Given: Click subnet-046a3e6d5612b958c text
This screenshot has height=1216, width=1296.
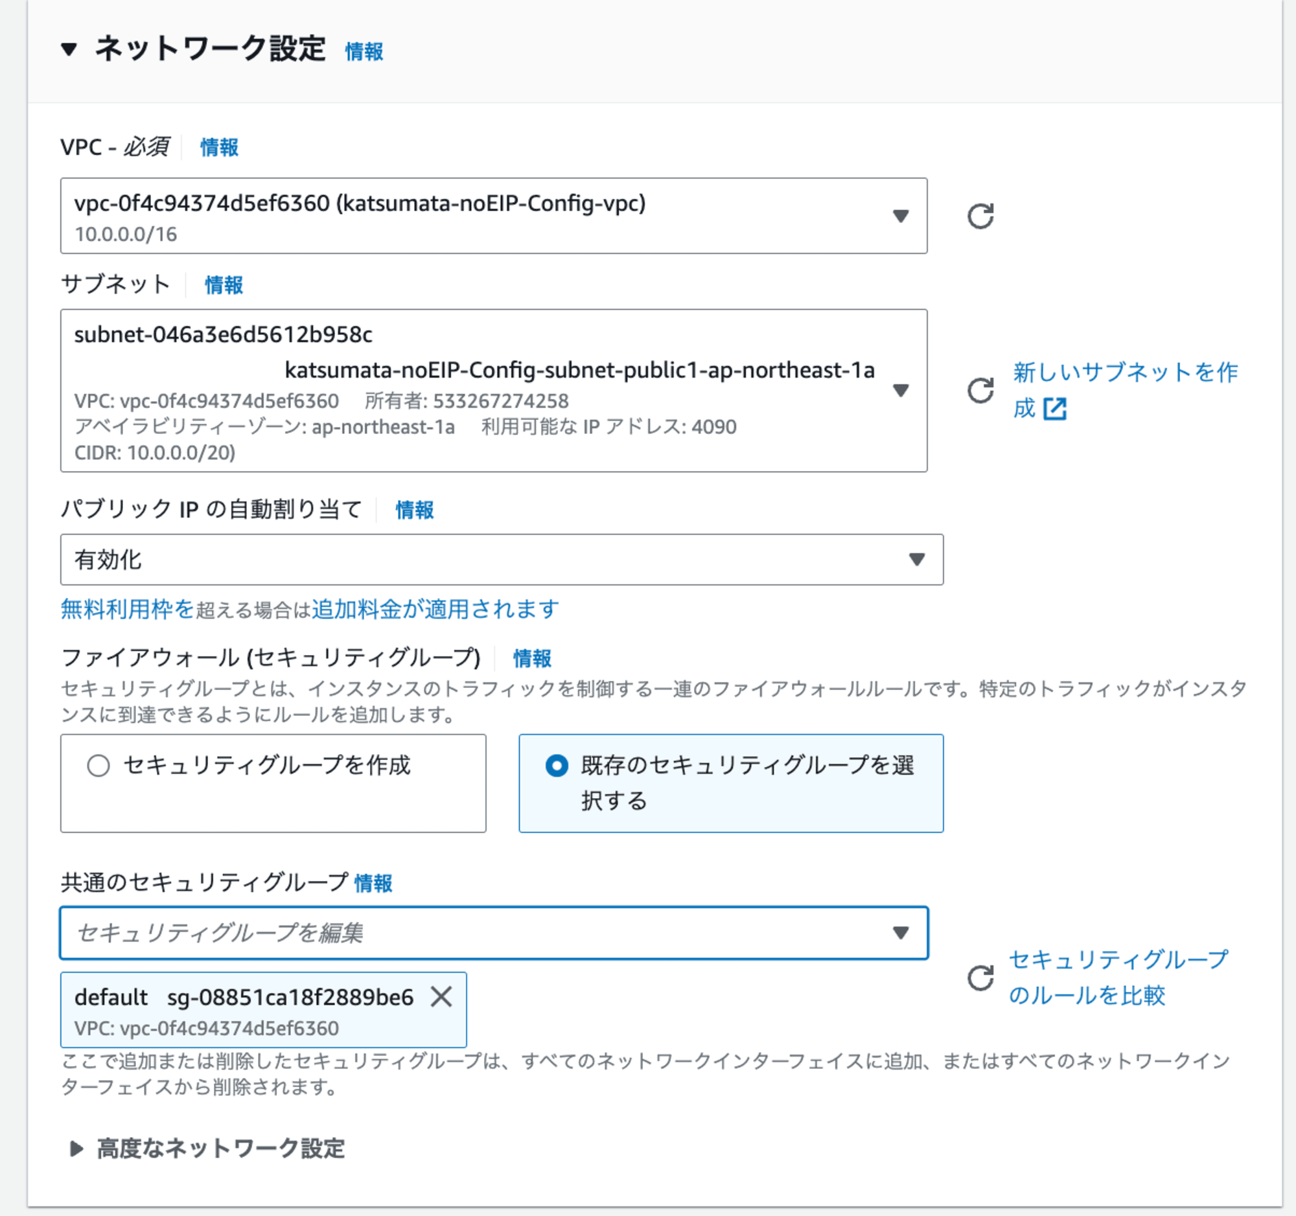Looking at the screenshot, I should [x=223, y=334].
